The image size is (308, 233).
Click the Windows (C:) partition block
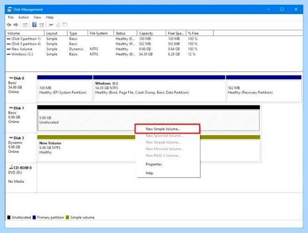[159, 88]
